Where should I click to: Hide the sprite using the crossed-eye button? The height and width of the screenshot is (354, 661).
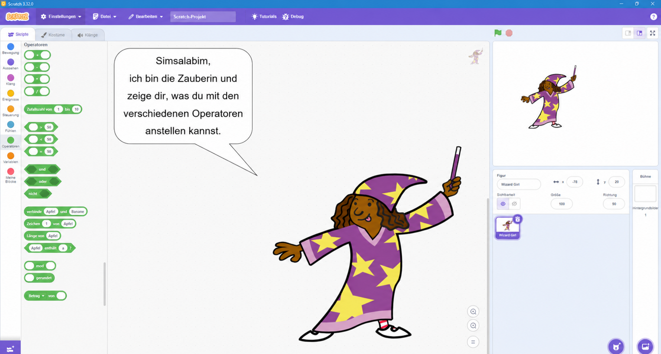[x=514, y=204]
